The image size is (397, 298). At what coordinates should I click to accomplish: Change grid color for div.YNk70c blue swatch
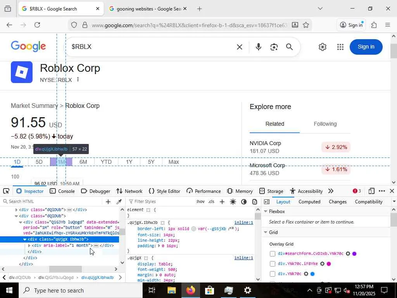312,274
